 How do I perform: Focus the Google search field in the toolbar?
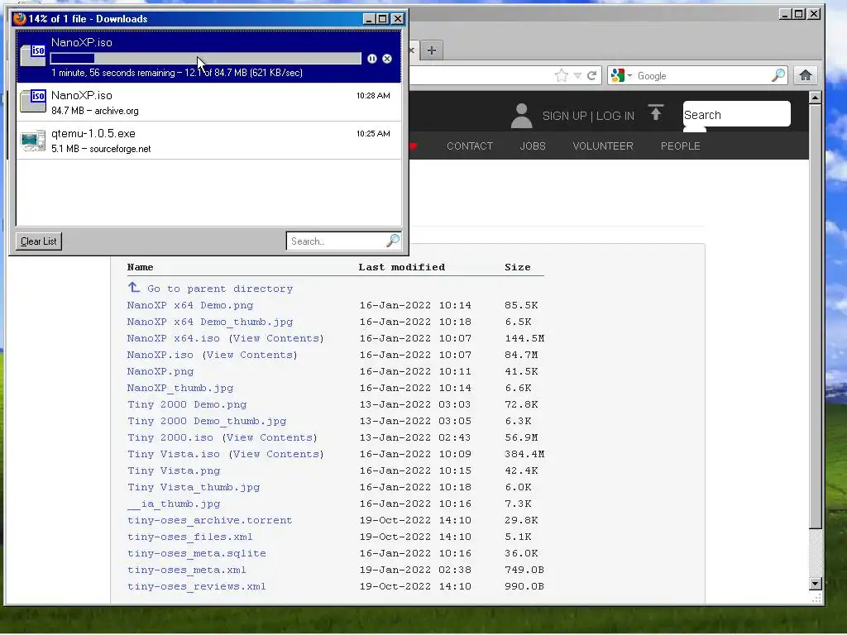(x=702, y=75)
